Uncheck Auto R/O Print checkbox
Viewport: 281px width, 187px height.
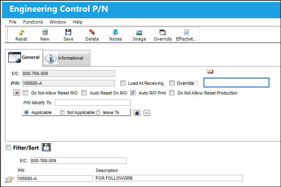[x=133, y=93]
